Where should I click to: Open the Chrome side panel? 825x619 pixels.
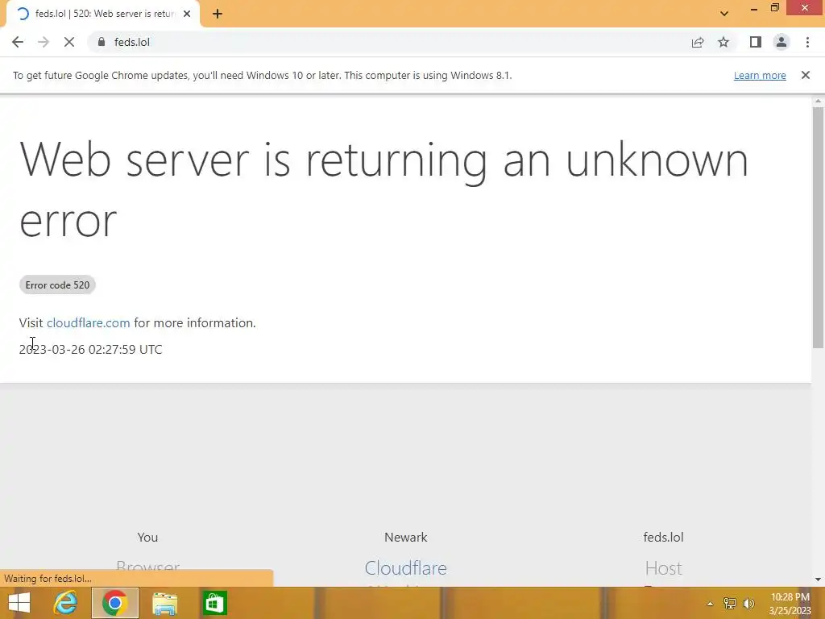pyautogui.click(x=756, y=42)
